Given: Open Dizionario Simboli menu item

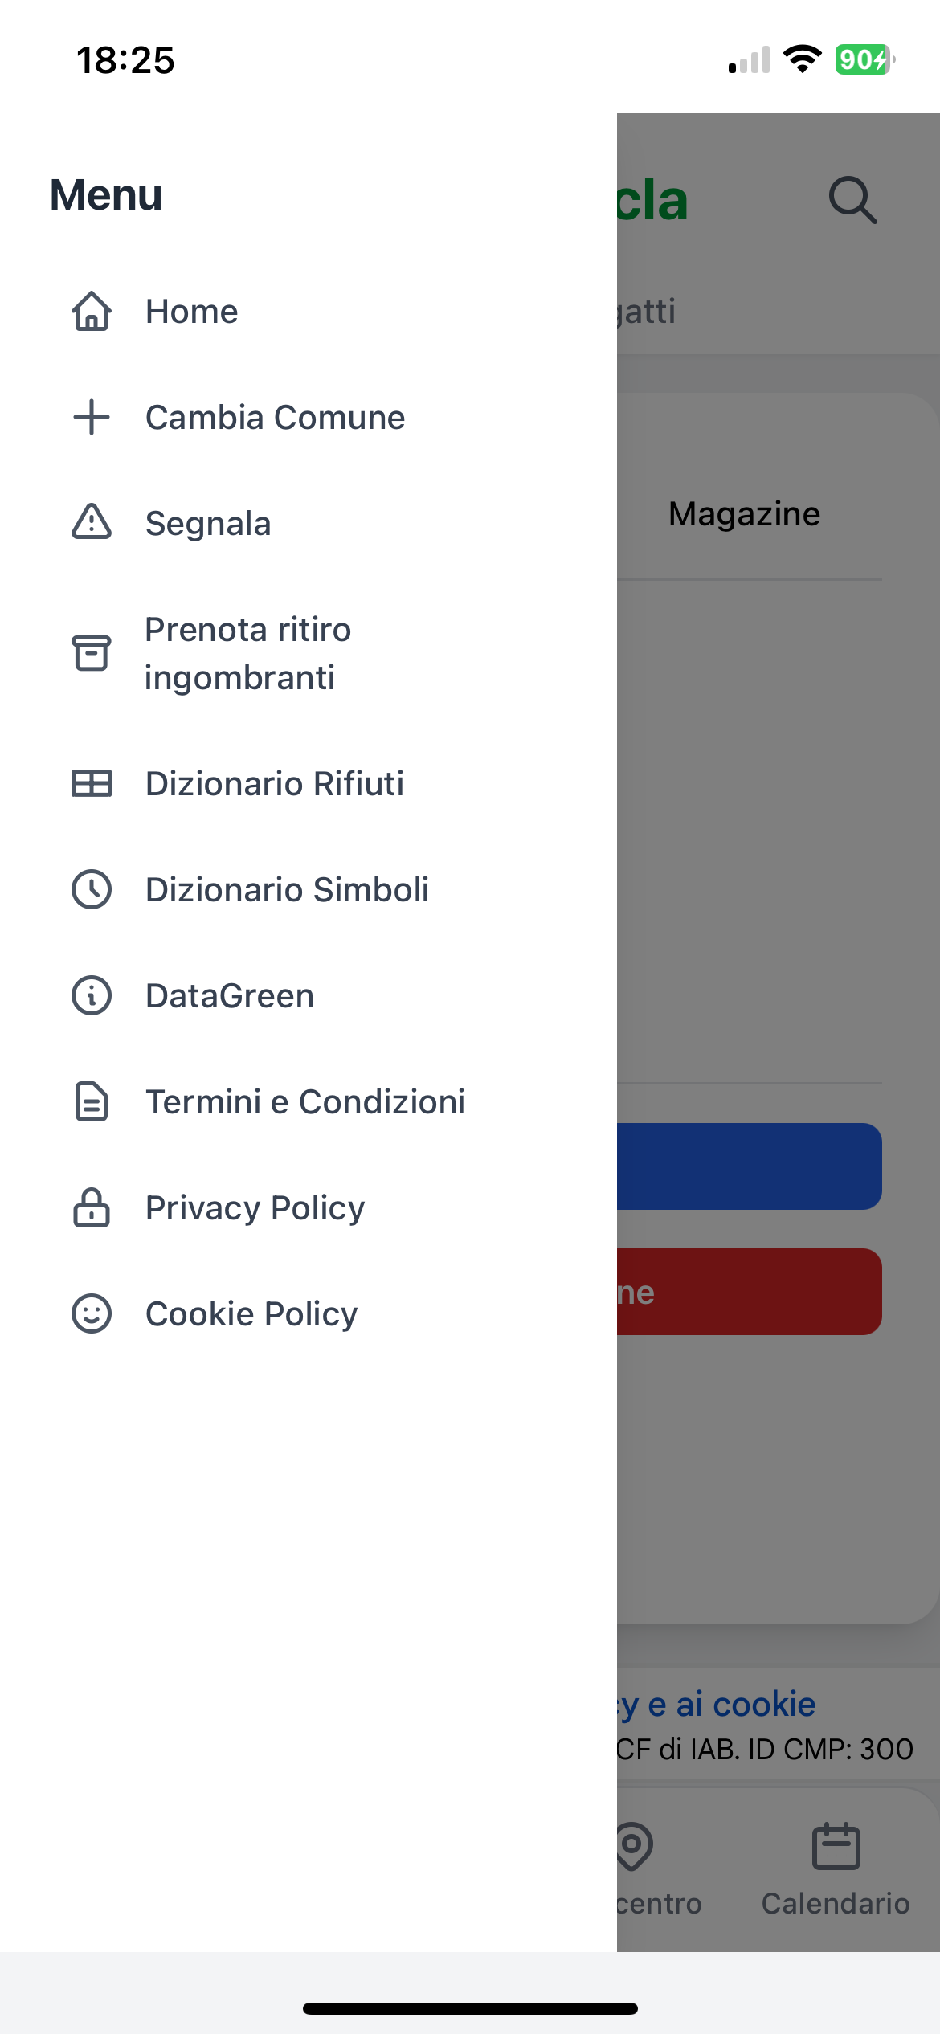Looking at the screenshot, I should (x=287, y=889).
